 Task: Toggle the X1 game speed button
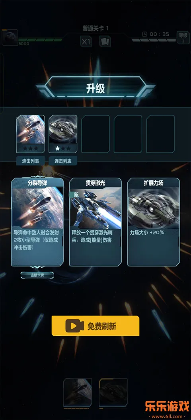pos(86,41)
